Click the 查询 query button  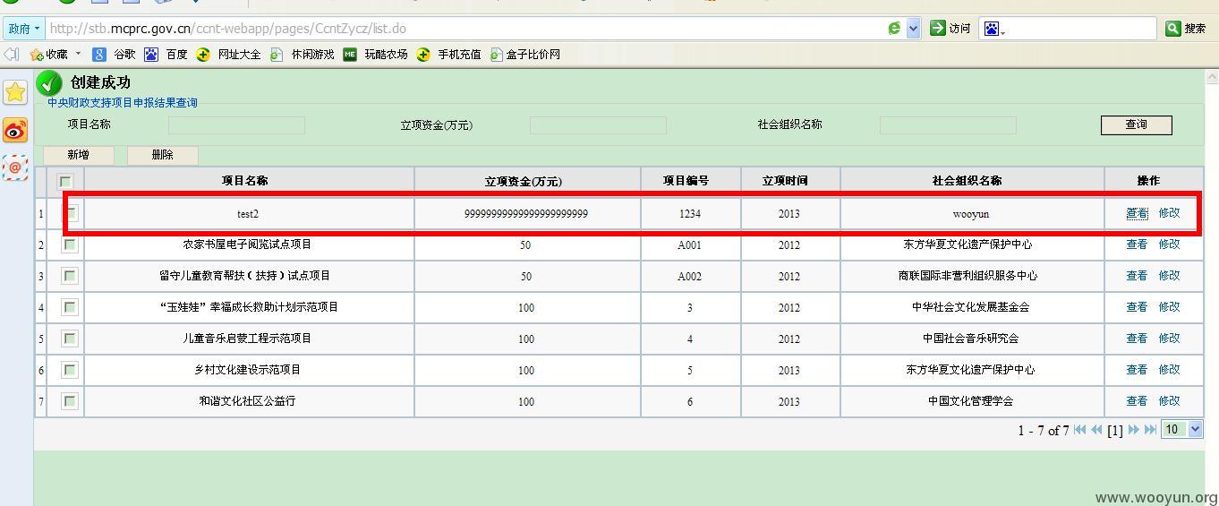1136,124
